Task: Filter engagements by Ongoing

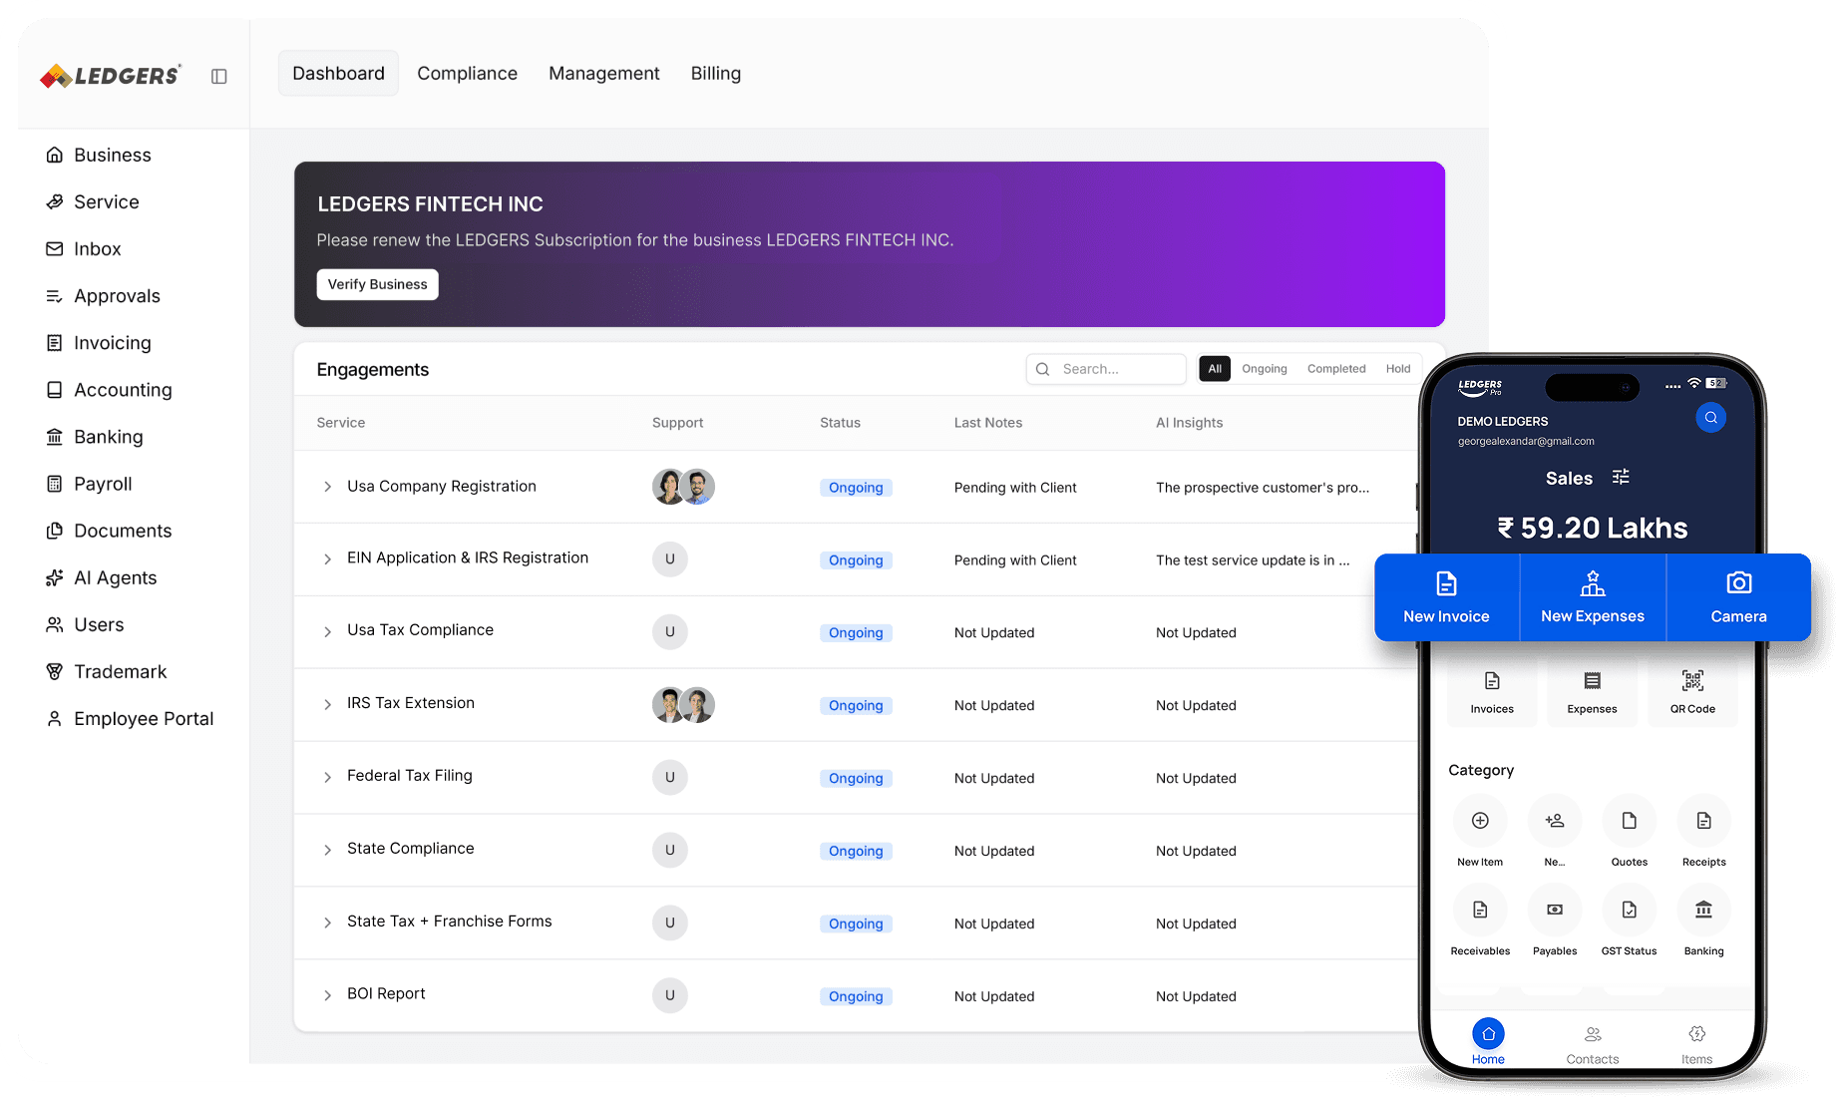Action: (1265, 369)
